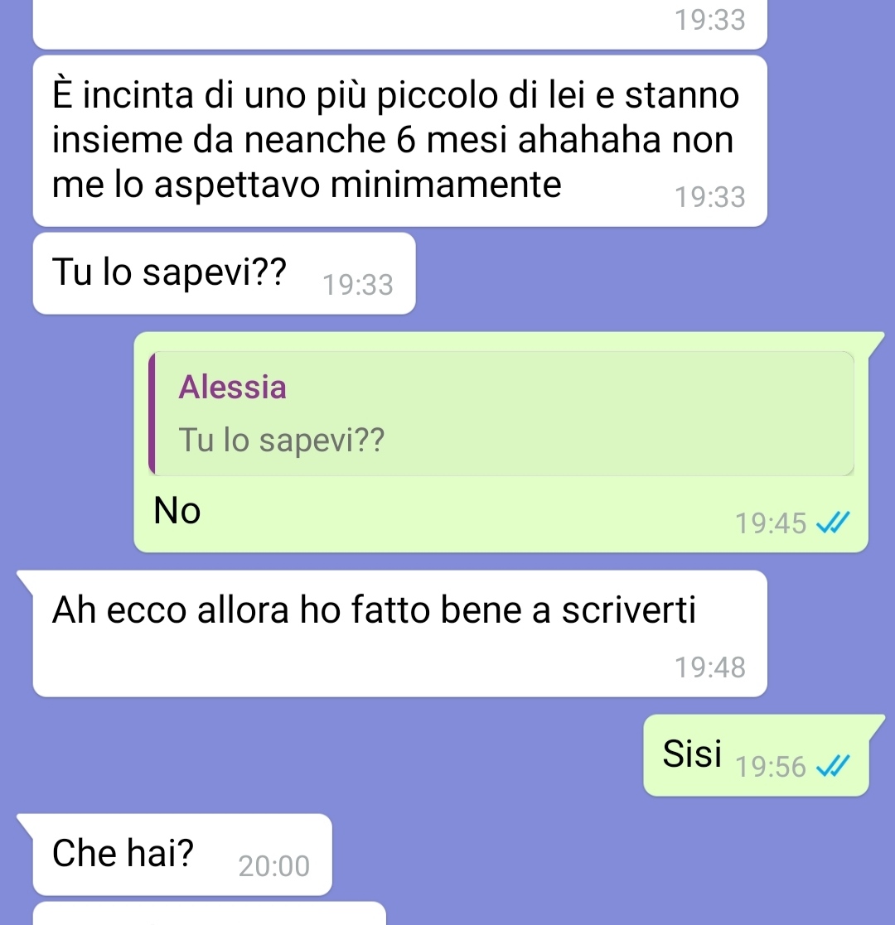Tap the word "minimamente" in long message
This screenshot has width=895, height=925.
click(446, 185)
